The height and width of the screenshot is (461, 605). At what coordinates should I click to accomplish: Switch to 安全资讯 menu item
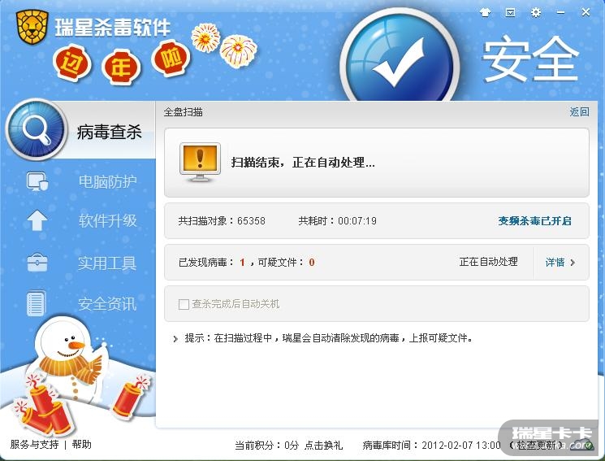107,304
